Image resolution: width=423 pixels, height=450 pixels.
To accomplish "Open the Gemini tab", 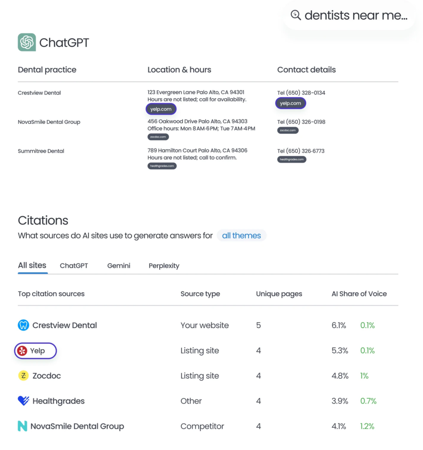I will coord(118,265).
